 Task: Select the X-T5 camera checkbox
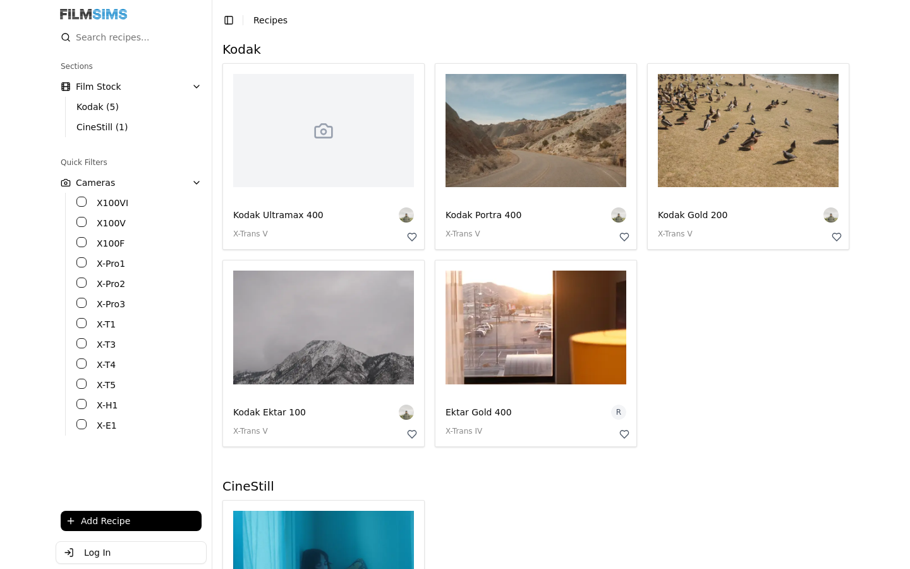point(82,384)
